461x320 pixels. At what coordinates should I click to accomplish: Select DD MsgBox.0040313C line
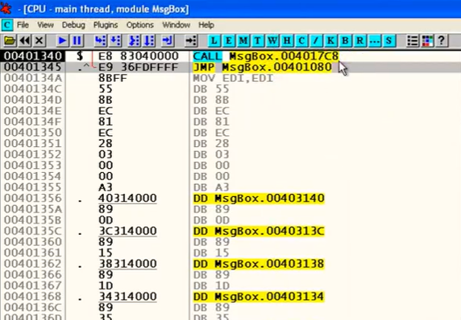pos(259,231)
